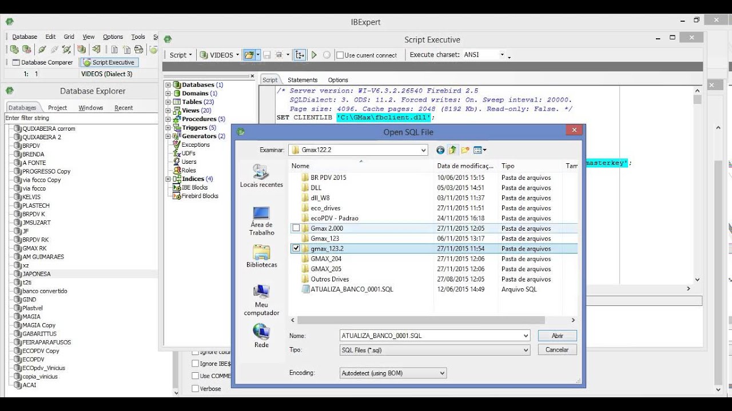The width and height of the screenshot is (732, 411).
Task: Switch to Recent tab in Database Explorer
Action: coord(124,108)
